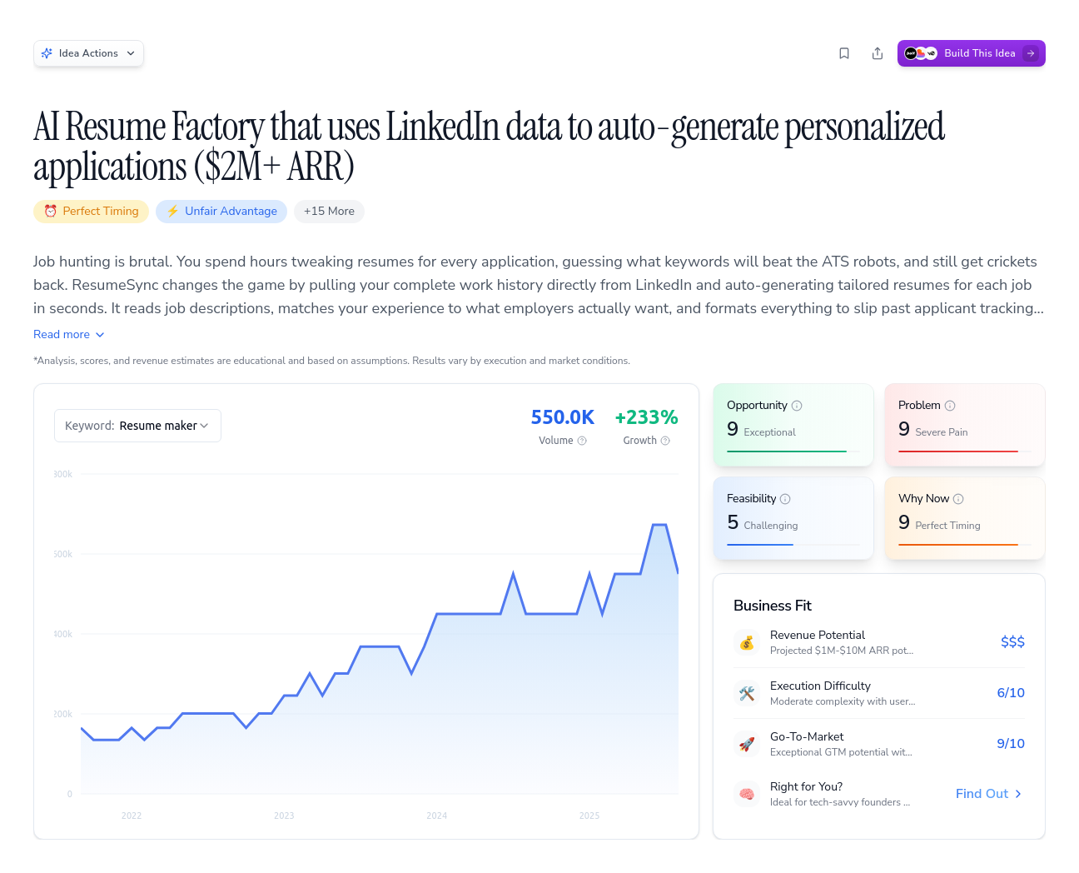Click the share icon in header

878,53
